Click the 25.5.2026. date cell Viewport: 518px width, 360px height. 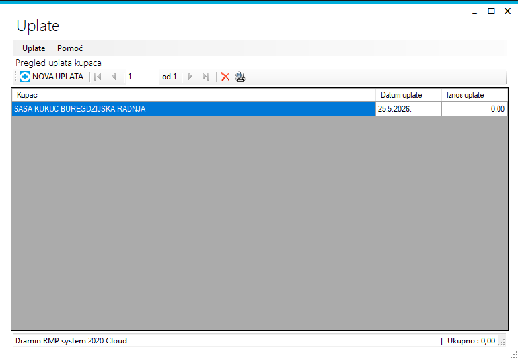(x=408, y=108)
